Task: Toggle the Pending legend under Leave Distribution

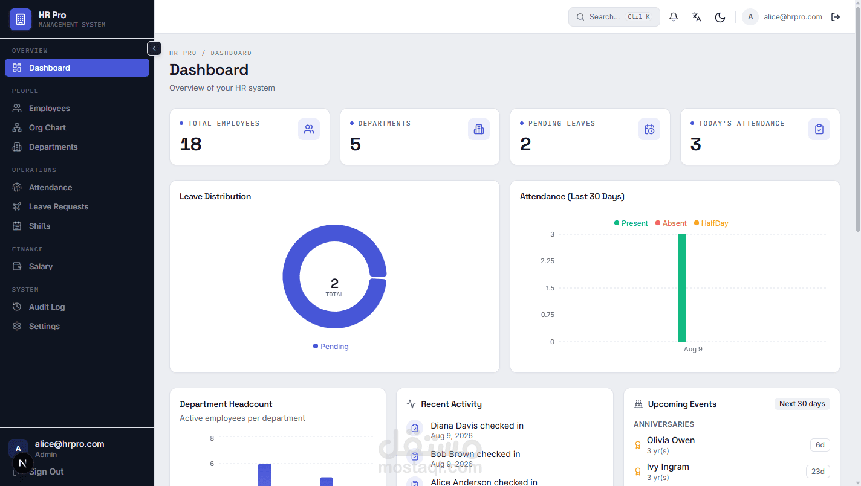Action: (x=331, y=347)
